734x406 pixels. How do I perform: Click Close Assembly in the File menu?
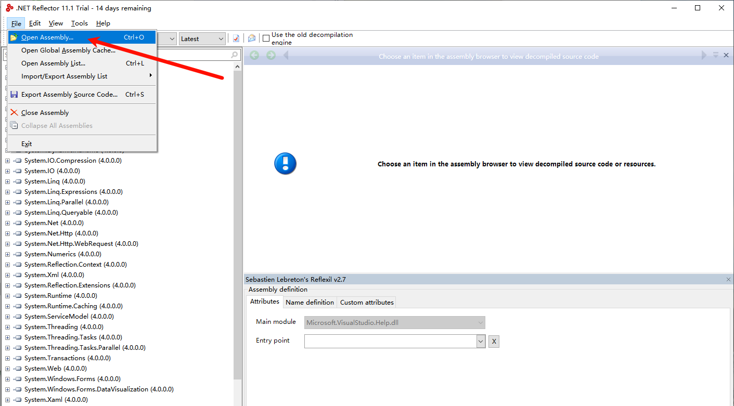[x=82, y=113]
